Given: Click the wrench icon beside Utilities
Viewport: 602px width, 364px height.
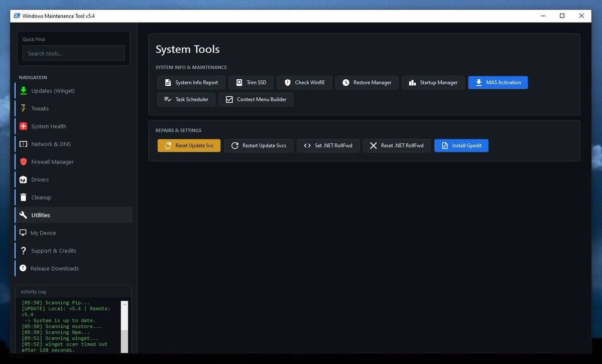Looking at the screenshot, I should coord(24,215).
